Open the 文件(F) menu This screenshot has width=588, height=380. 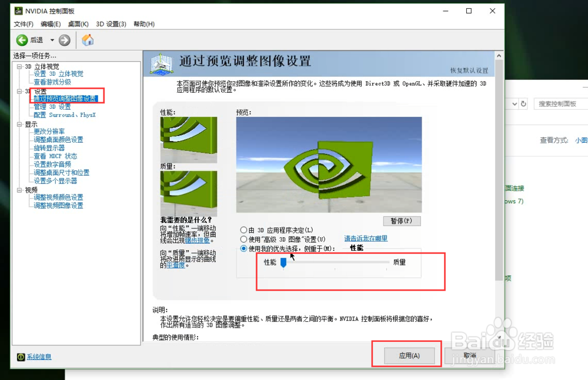pos(24,24)
